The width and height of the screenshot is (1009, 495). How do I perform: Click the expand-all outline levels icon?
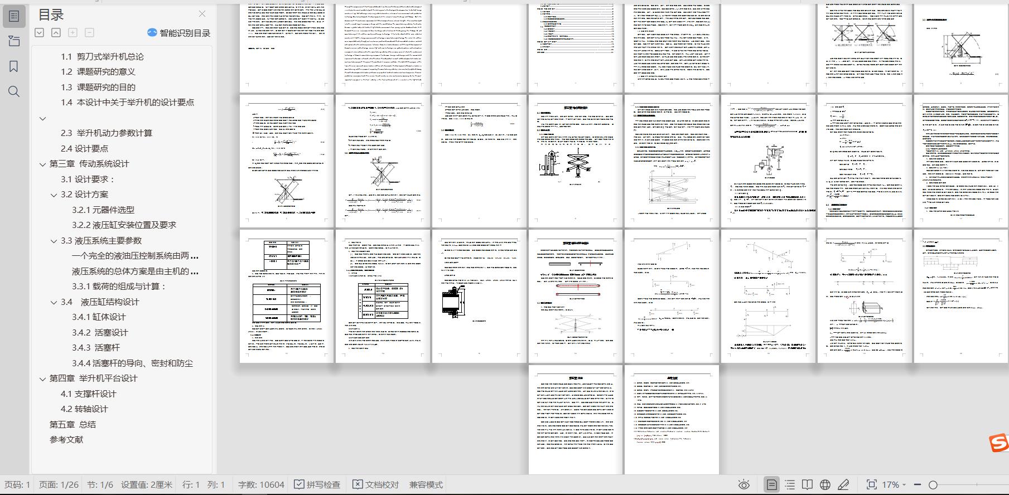tap(39, 33)
